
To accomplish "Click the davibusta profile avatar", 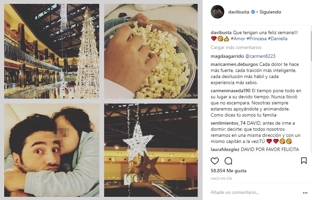I will 217,12.
